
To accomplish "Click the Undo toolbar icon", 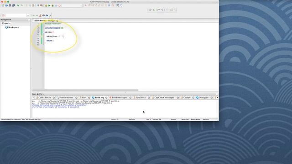I will pyautogui.click(x=18, y=5).
